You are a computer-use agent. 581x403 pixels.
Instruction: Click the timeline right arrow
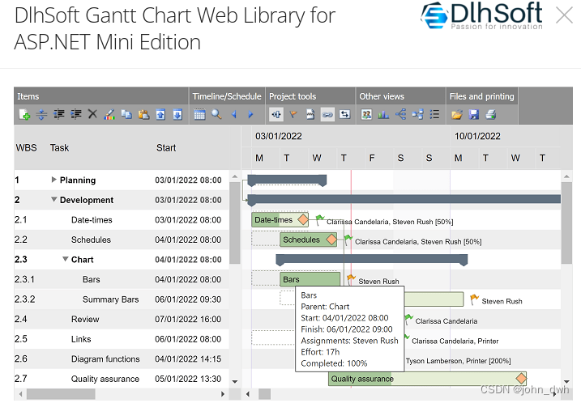point(250,115)
